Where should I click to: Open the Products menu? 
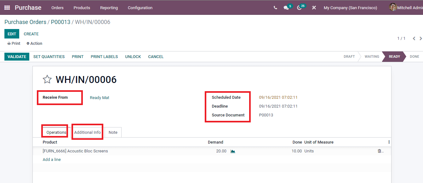82,8
